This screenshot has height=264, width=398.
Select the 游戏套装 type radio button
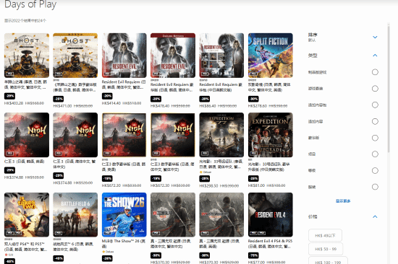[x=375, y=89]
